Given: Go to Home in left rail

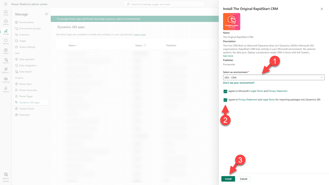Looking at the screenshot, I should [x=6, y=13].
